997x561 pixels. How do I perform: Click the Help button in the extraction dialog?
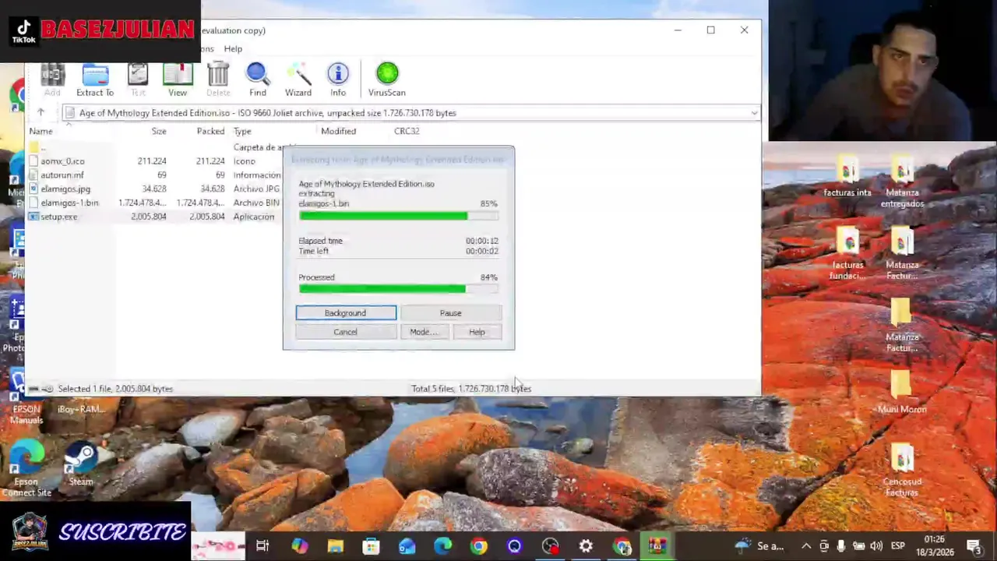point(477,332)
